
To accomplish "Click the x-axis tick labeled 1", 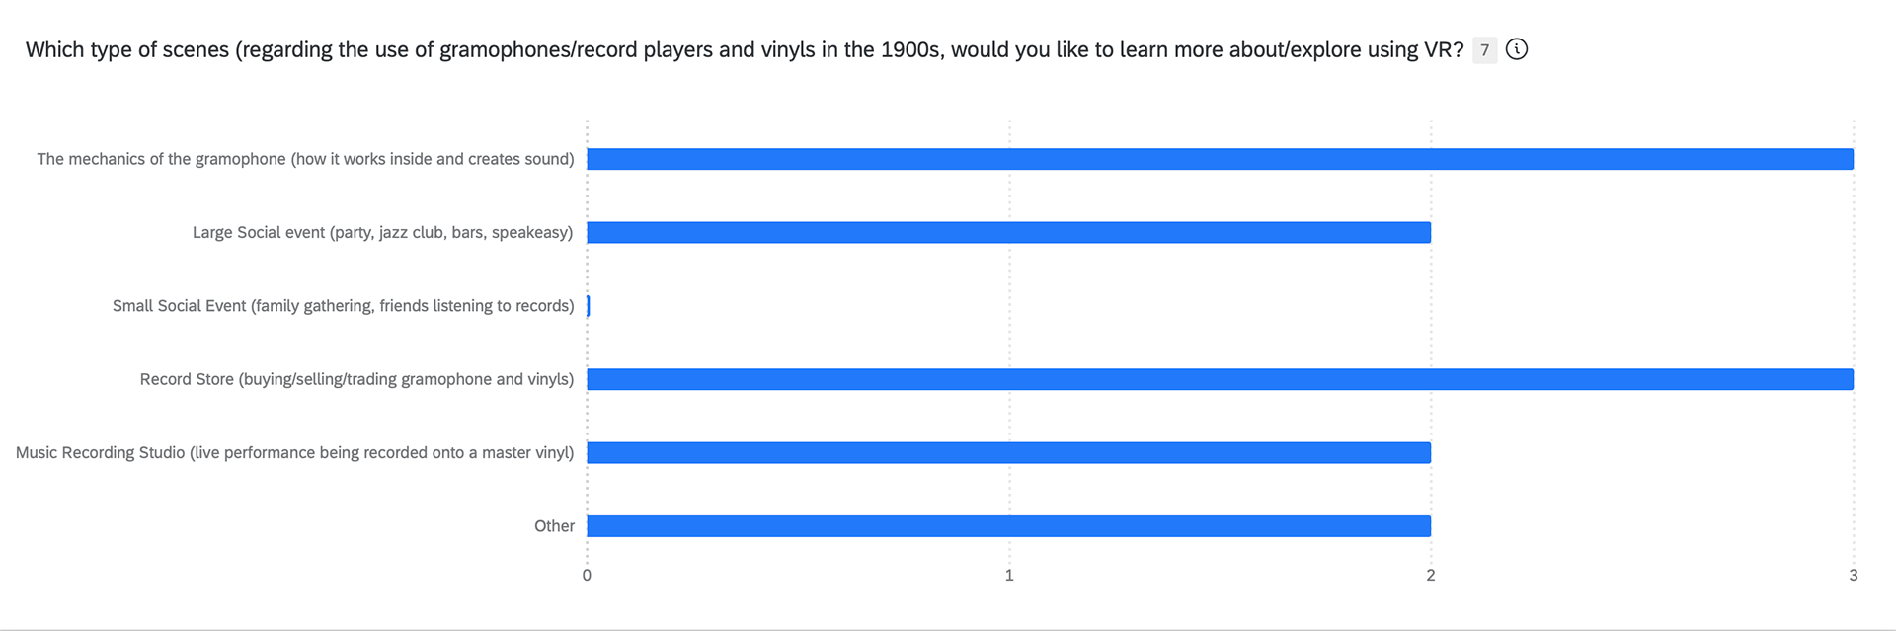I will click(x=1009, y=576).
